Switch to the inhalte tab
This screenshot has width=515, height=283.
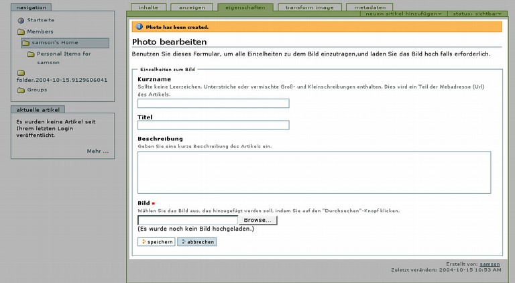tap(148, 7)
